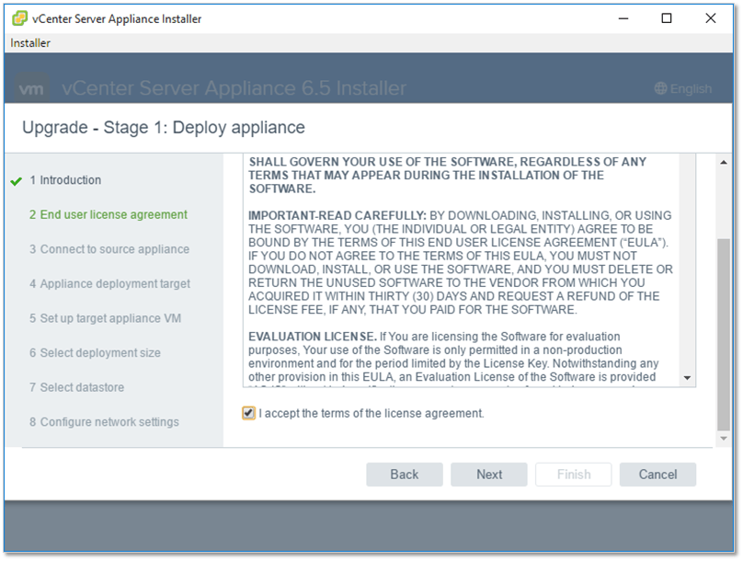Cancel the upgrade wizard
Viewport: 743px width, 561px height.
click(657, 475)
